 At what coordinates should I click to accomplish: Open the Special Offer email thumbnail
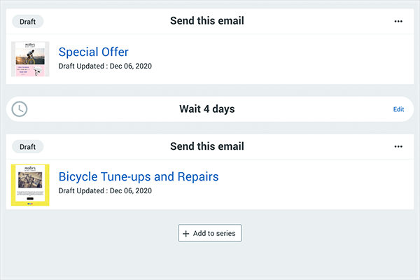[x=30, y=58]
